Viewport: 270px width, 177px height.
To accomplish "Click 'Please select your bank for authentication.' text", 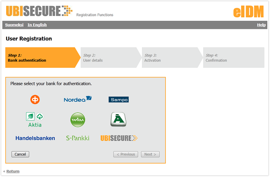I will click(x=51, y=83).
